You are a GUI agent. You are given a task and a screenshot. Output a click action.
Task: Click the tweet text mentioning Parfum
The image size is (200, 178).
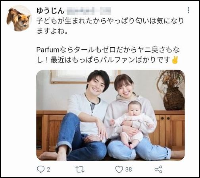108,55
